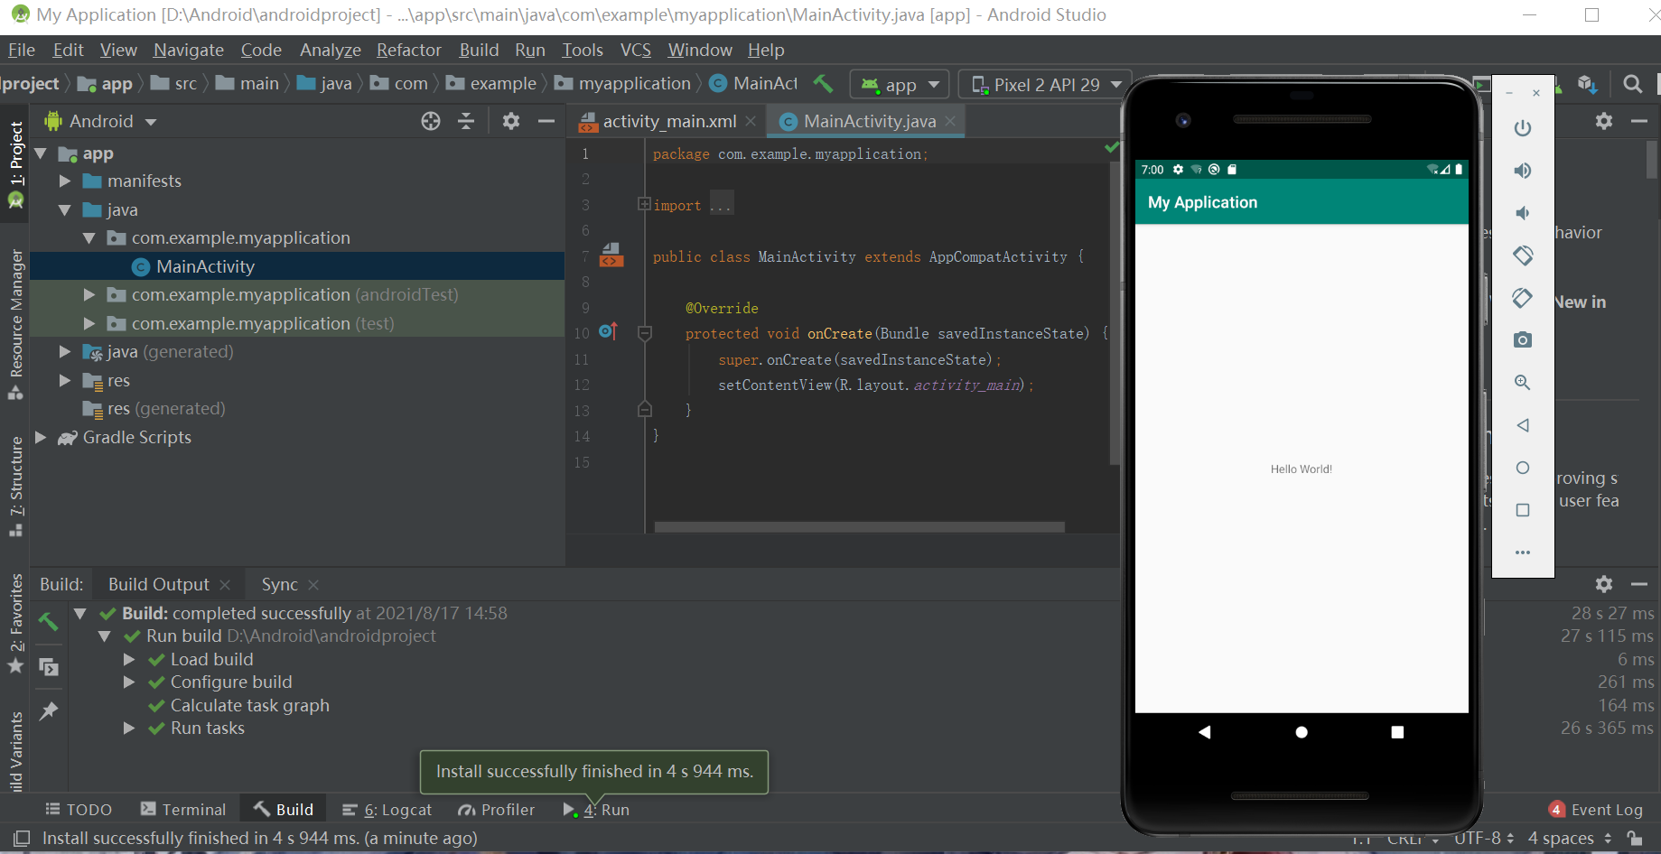Open emulator extended controls (three dots)
The height and width of the screenshot is (854, 1661).
point(1523,552)
